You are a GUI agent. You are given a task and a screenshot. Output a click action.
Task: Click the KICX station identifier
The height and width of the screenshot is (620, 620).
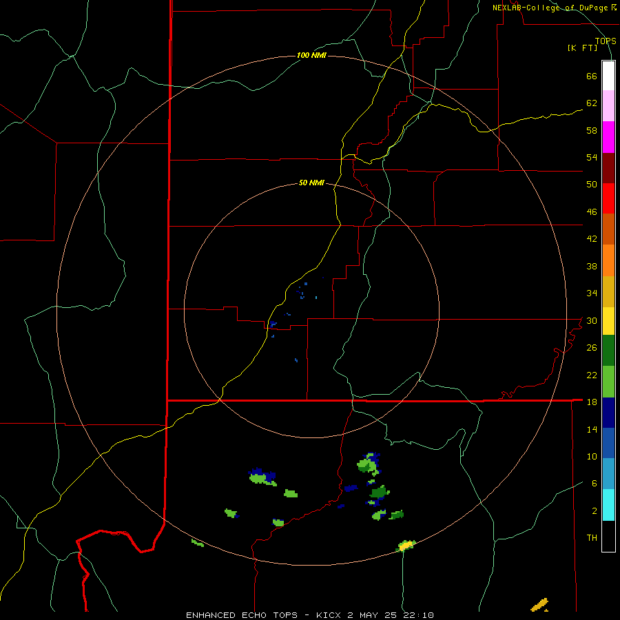[x=328, y=615]
